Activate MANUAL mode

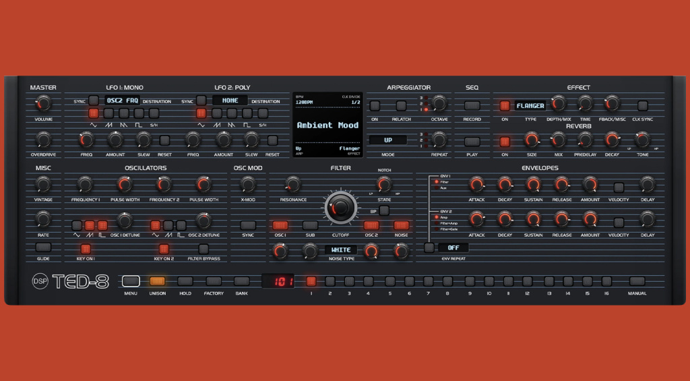click(x=637, y=281)
